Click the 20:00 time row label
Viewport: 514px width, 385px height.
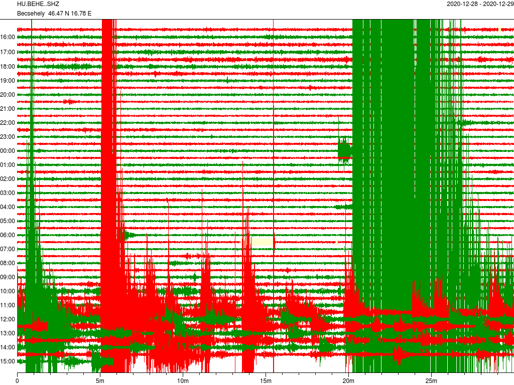point(8,94)
